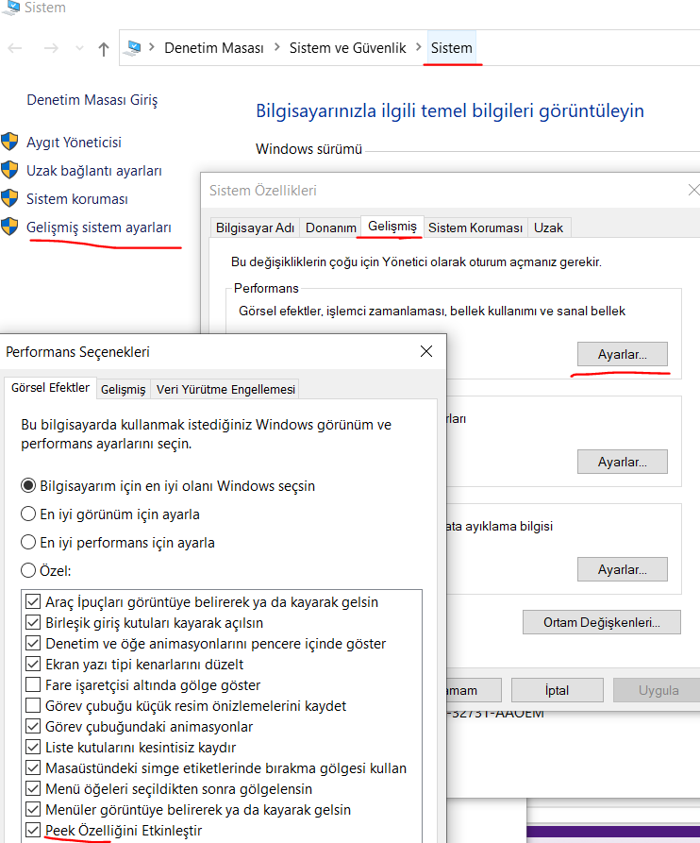
Task: Go up one level arrow
Action: (x=104, y=49)
